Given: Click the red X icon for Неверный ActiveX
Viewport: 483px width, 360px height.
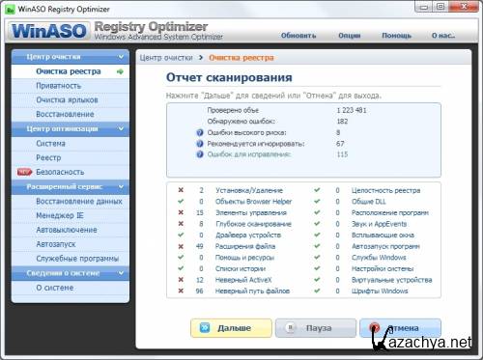Looking at the screenshot, I should 181,280.
